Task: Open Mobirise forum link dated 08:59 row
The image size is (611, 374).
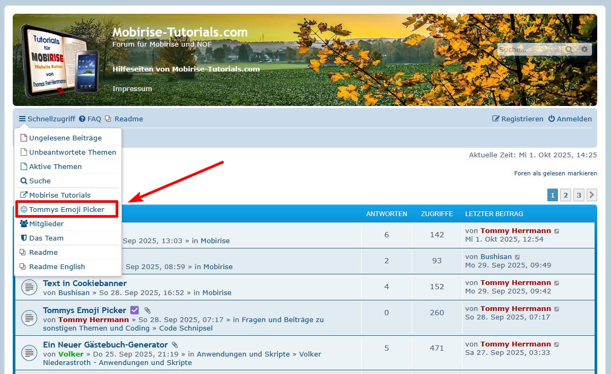Action: (218, 266)
